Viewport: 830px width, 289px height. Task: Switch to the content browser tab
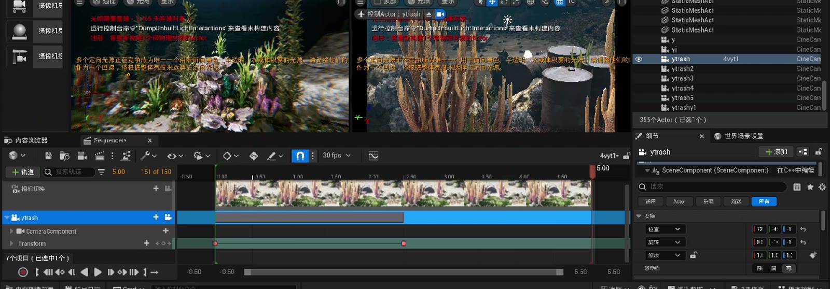[x=26, y=140]
